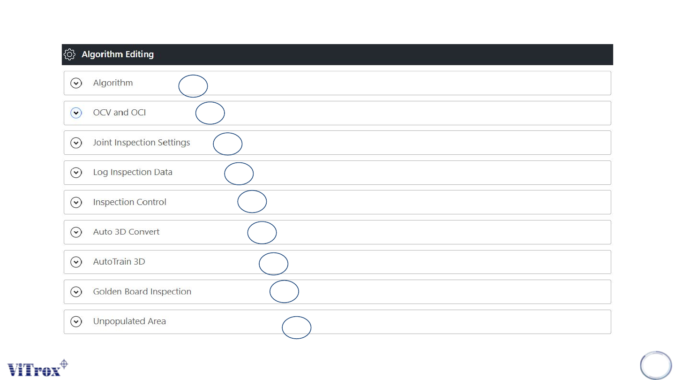
Task: Expand the Inspection Control chevron
Action: click(x=76, y=202)
